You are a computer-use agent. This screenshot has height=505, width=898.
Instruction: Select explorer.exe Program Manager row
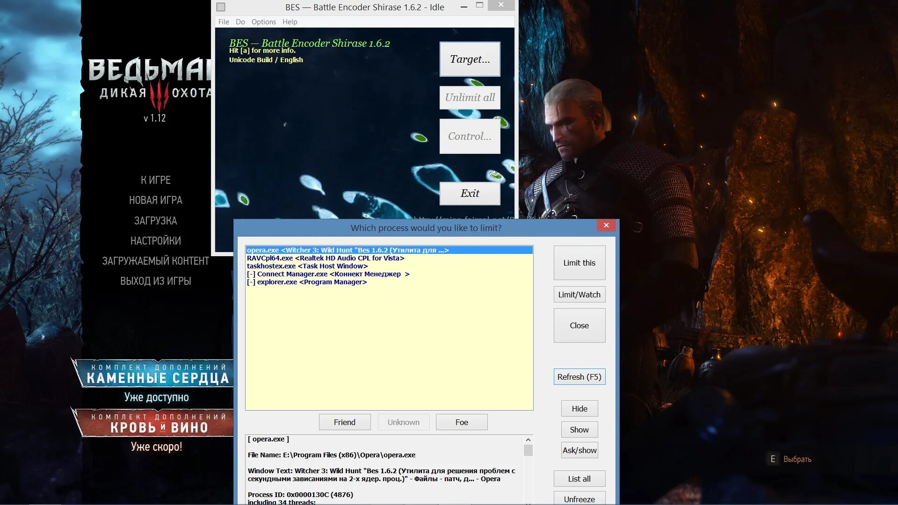pyautogui.click(x=389, y=282)
